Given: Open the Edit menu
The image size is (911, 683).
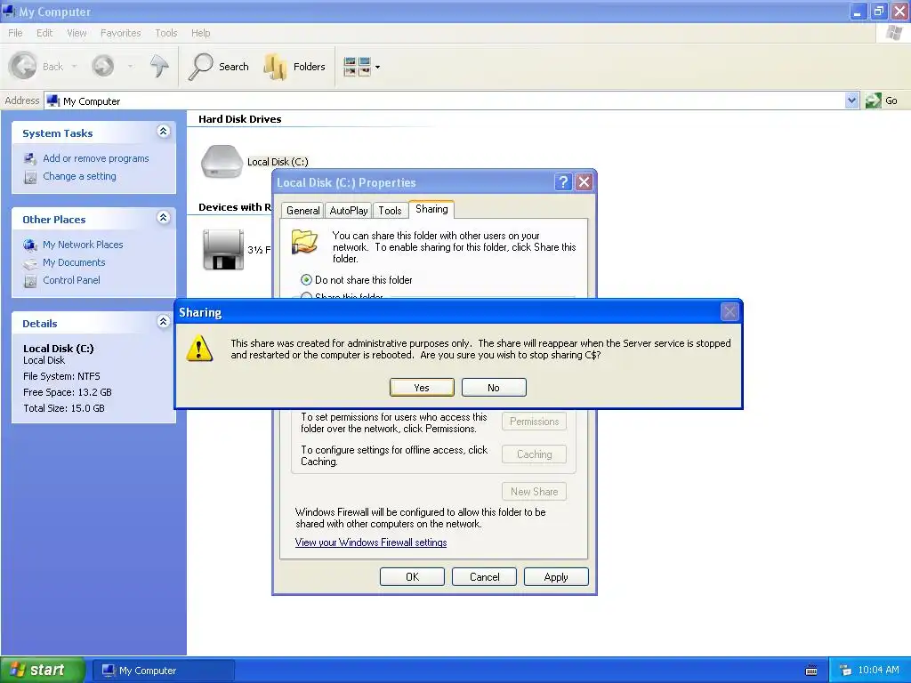Looking at the screenshot, I should tap(44, 33).
